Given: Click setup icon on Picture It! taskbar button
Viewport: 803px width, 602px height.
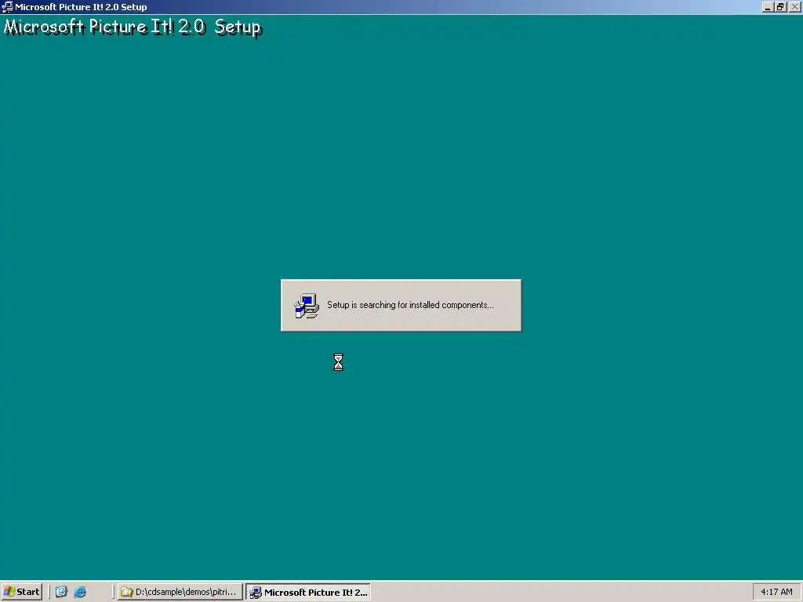Looking at the screenshot, I should (255, 593).
